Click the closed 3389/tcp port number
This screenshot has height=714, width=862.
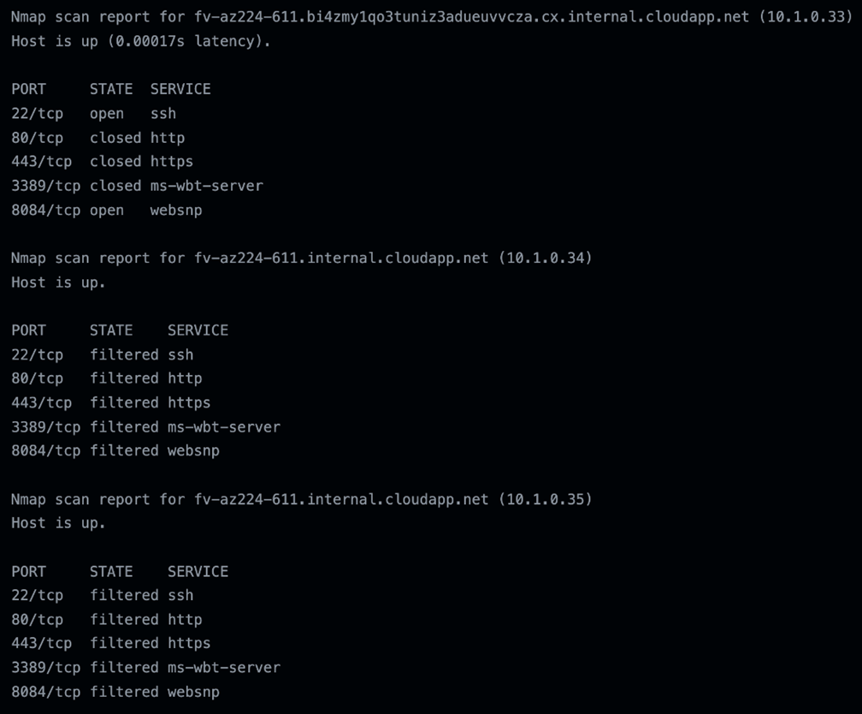tap(46, 186)
